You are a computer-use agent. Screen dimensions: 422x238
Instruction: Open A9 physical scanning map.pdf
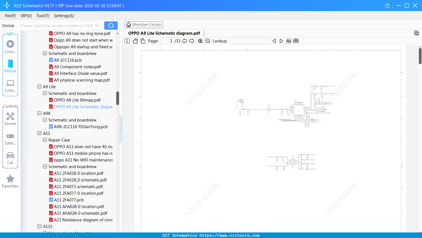(x=82, y=80)
